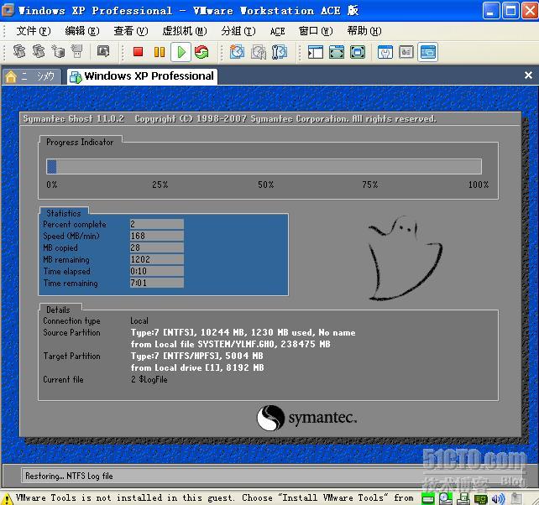
Task: Click the console view toolbar icon
Action: point(427,52)
